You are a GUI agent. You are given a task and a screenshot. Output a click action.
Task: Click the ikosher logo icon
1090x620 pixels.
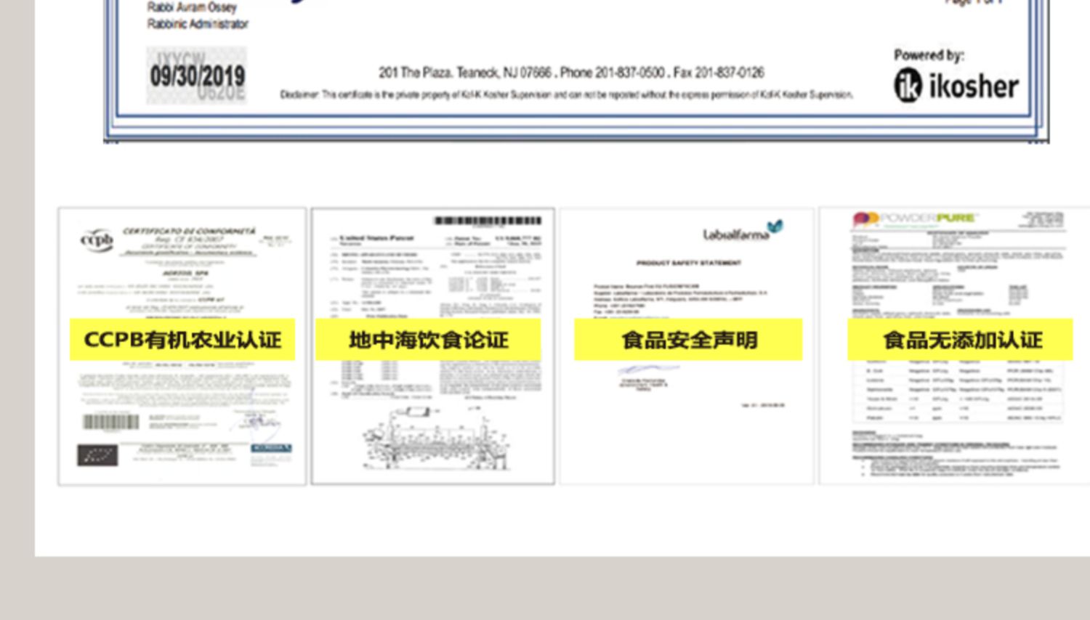tap(908, 85)
